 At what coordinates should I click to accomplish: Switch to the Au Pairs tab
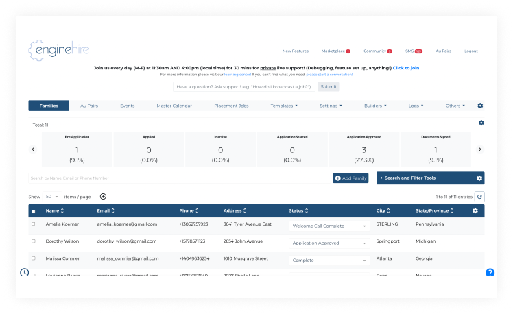[89, 106]
